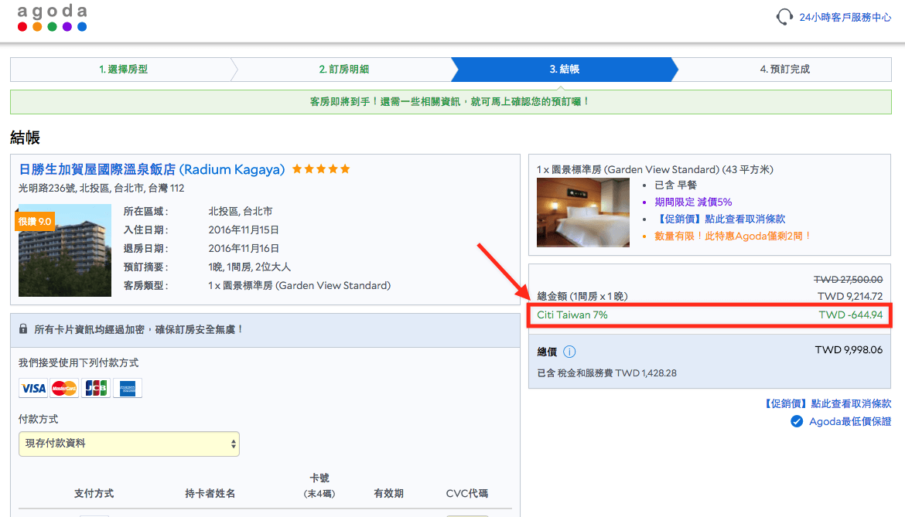Click the TWD 9,998.06 total price
The height and width of the screenshot is (517, 905).
(x=849, y=350)
